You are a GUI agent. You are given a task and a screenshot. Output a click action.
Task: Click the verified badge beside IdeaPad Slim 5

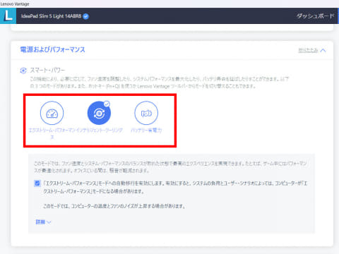pyautogui.click(x=86, y=16)
